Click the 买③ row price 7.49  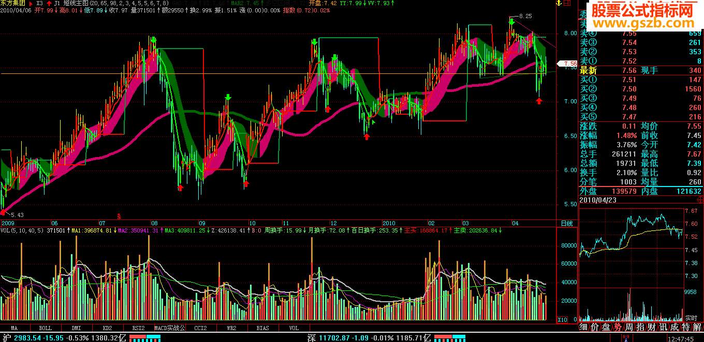click(x=629, y=99)
